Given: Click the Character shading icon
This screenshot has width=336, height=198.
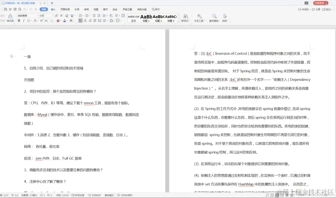Looking at the screenshot, I should [x=71, y=21].
